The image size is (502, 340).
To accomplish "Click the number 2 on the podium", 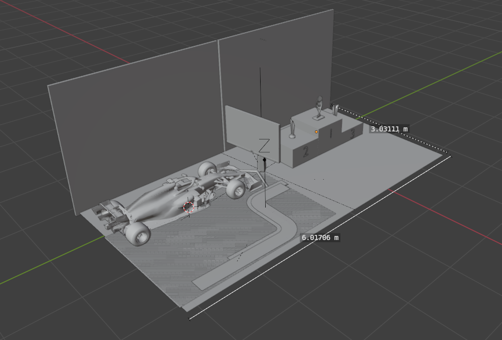I will 305,151.
